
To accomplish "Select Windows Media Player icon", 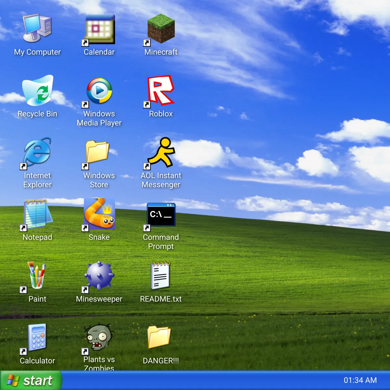I will click(99, 90).
